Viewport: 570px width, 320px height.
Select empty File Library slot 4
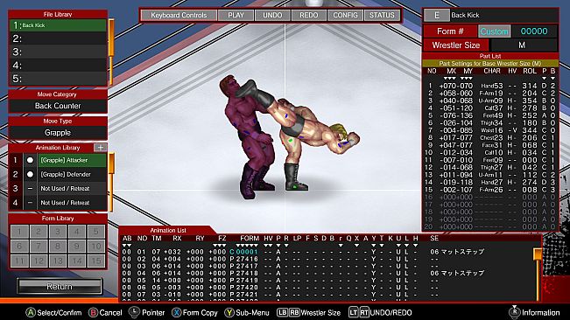[x=58, y=66]
